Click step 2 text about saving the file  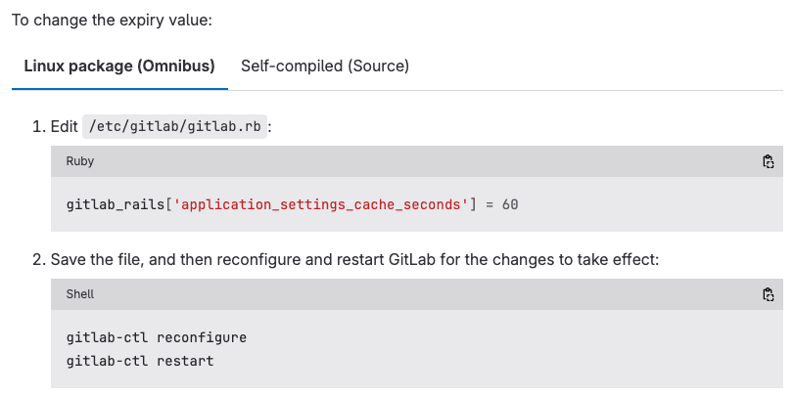click(355, 260)
